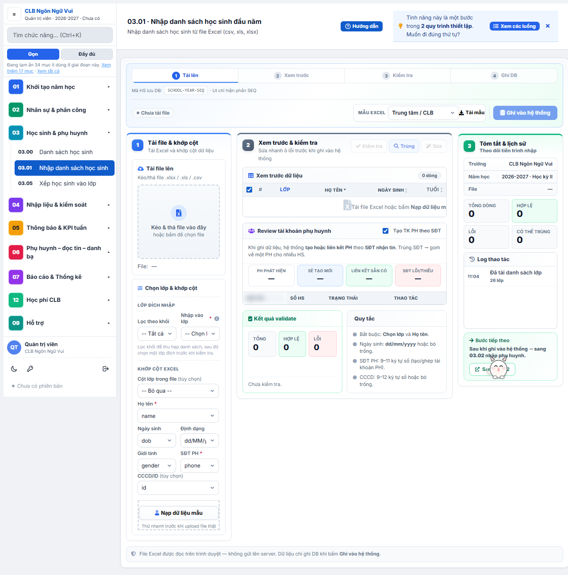This screenshot has height=575, width=568.
Task: Open the key icon in sidebar footer
Action: (30, 369)
